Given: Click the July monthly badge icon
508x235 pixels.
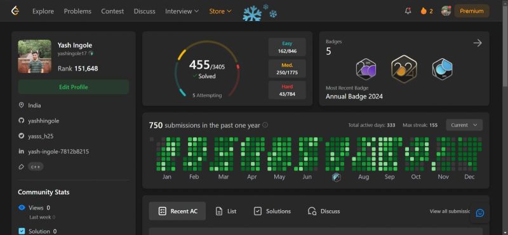Looking at the screenshot, I should click(x=337, y=177).
